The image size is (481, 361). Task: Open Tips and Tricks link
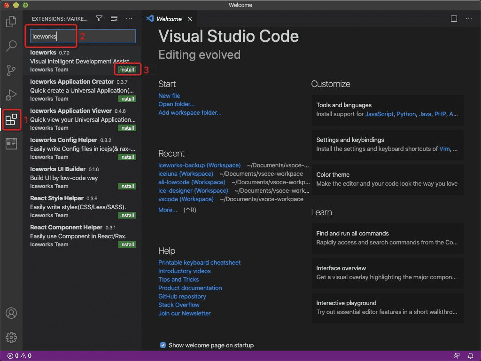tap(178, 279)
